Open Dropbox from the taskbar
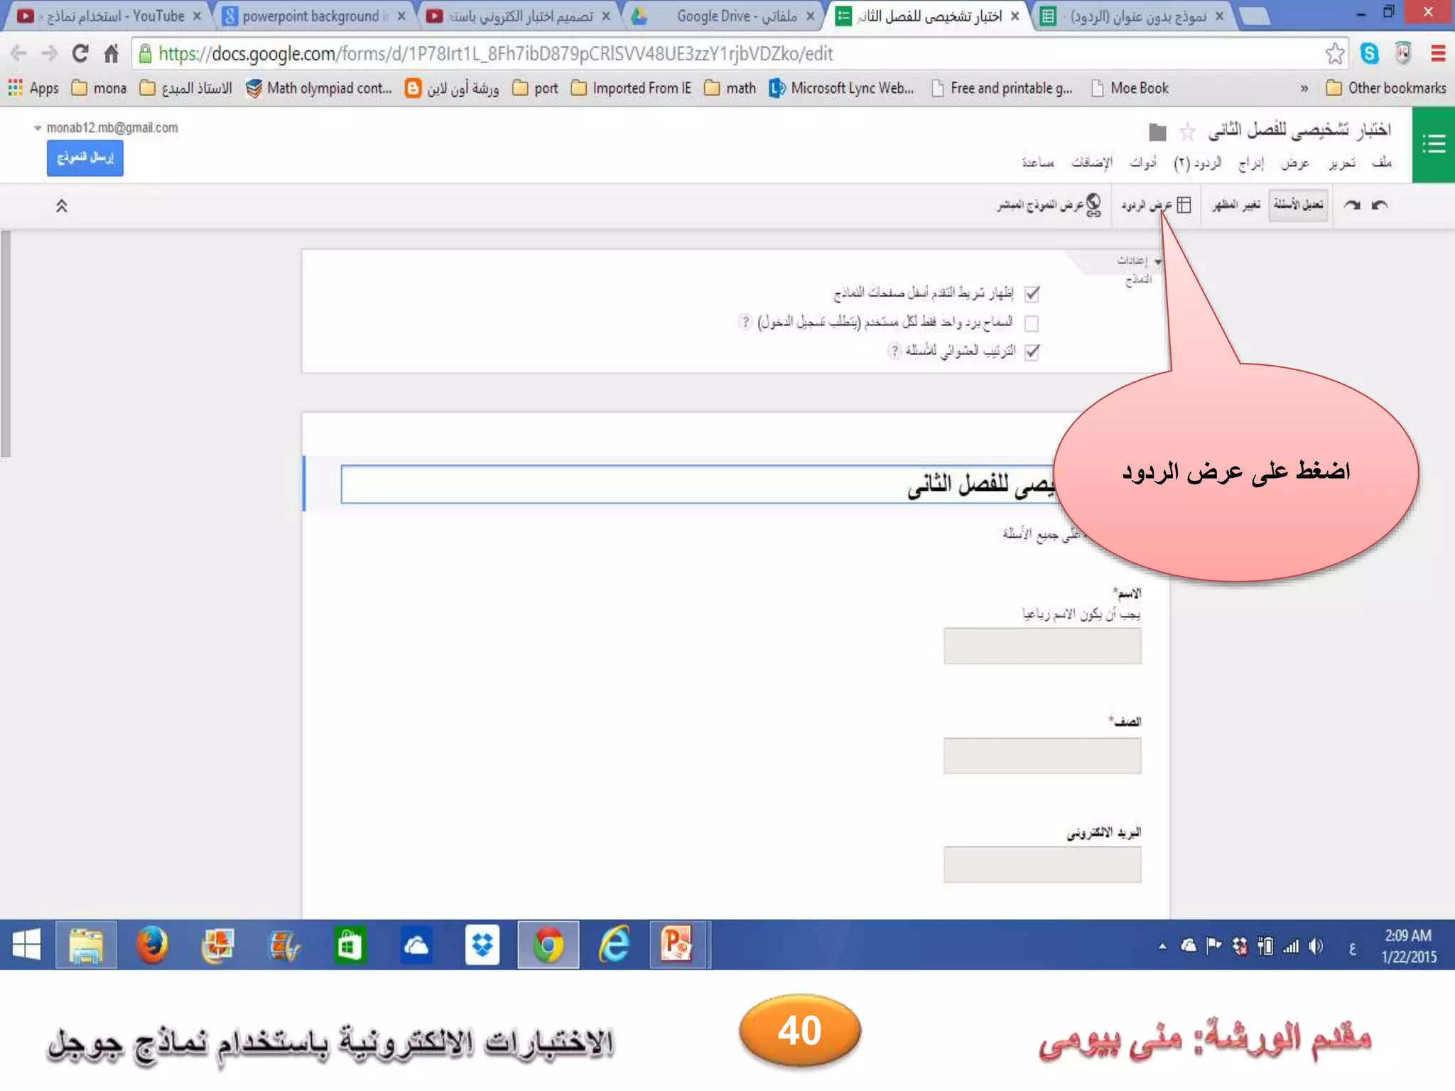The image size is (1455, 1091). click(482, 945)
